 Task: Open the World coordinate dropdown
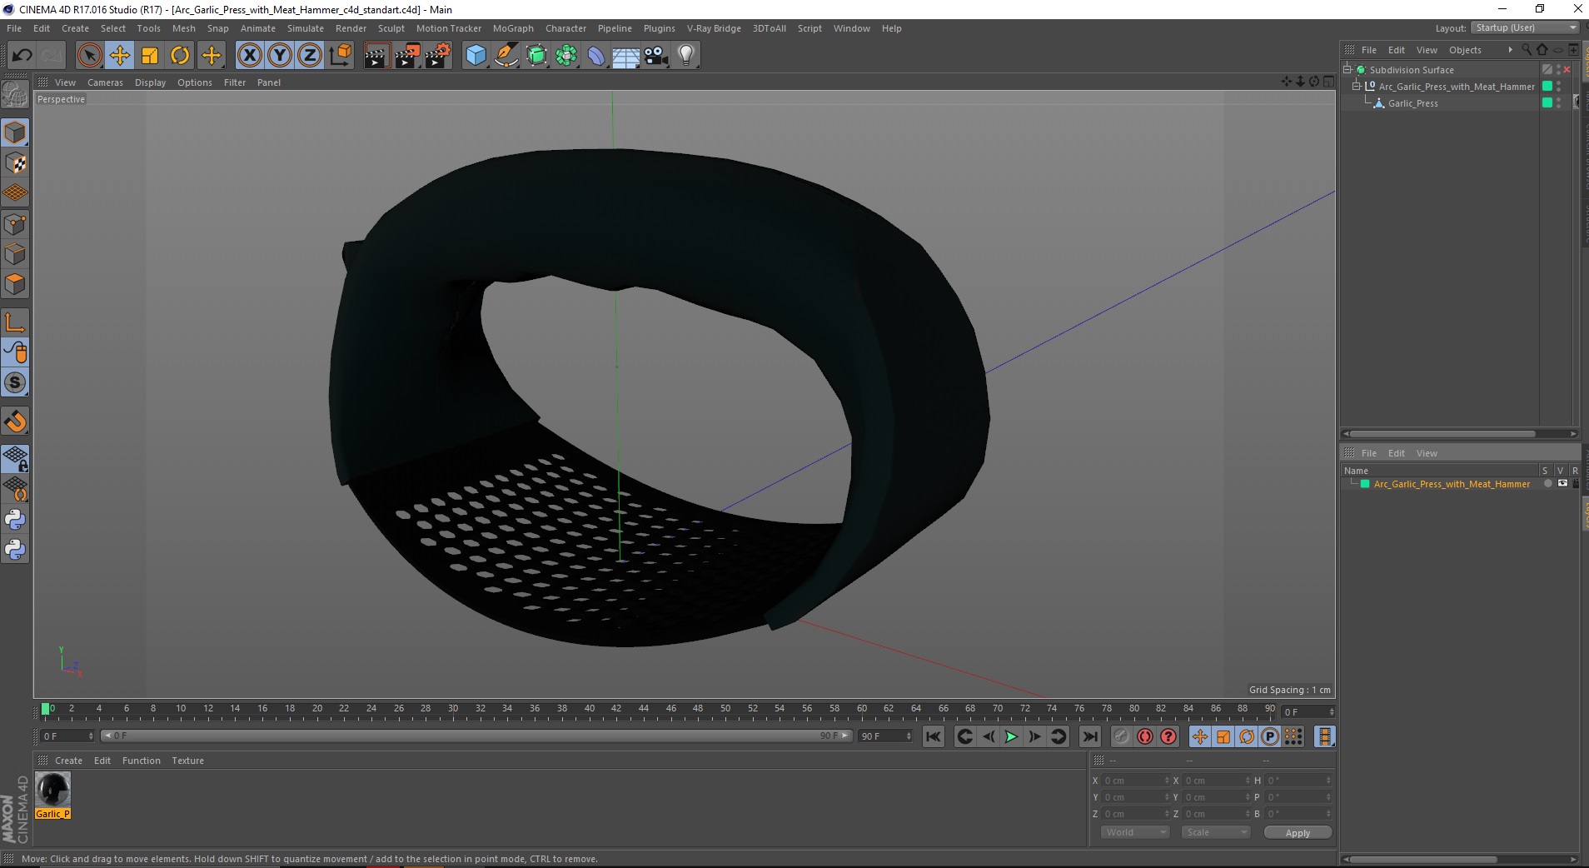pyautogui.click(x=1135, y=832)
